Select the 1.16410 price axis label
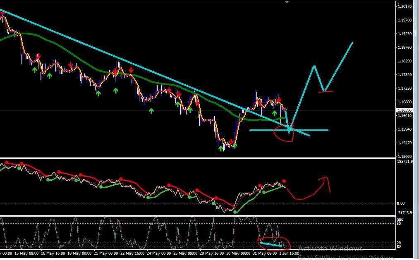The width and height of the screenshot is (419, 260). [405, 116]
